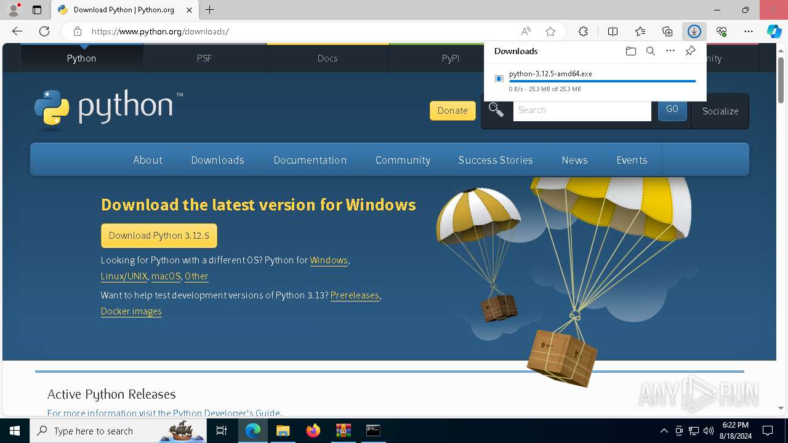Screen dimensions: 788x443
Task: Click the download progress bar
Action: 602,81
